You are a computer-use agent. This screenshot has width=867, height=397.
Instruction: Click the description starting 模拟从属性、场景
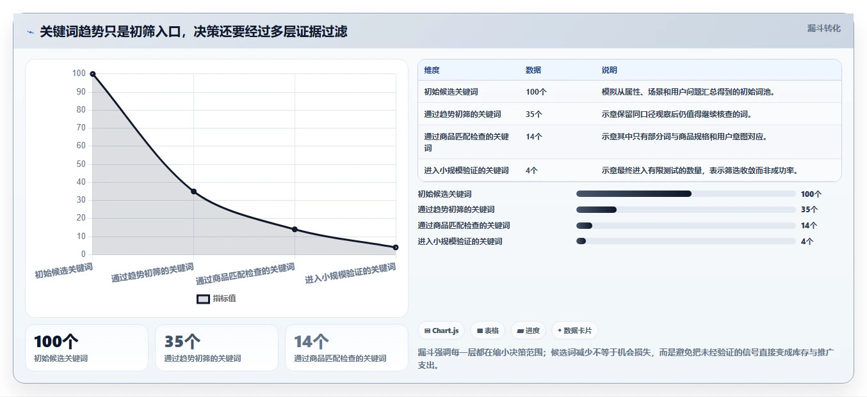689,92
